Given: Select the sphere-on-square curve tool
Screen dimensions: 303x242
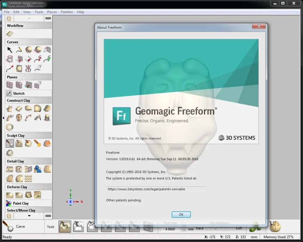Looking at the screenshot, I should coord(19,68).
